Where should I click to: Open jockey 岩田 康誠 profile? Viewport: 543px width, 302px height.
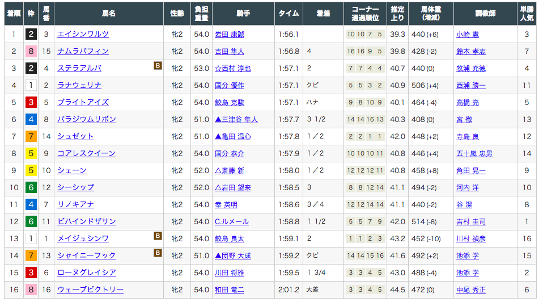(x=230, y=34)
